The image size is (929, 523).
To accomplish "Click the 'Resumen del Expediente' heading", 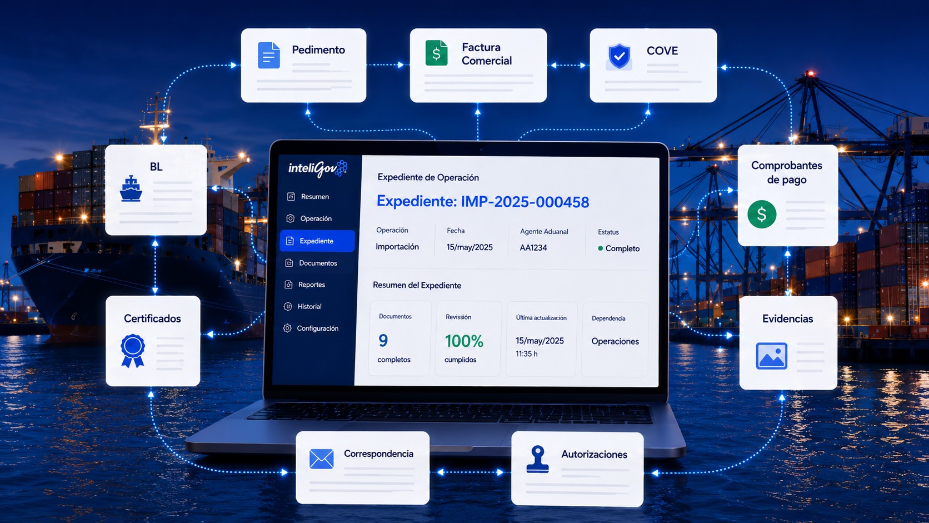I will click(417, 285).
